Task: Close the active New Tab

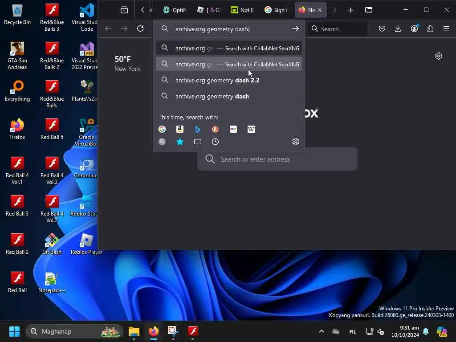Action: [320, 10]
